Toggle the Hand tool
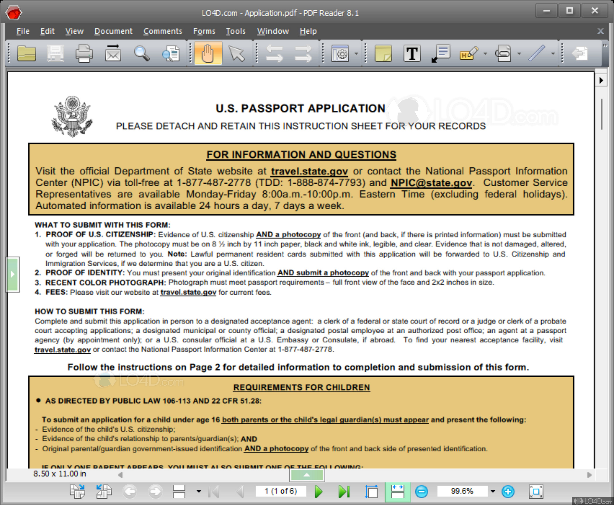 click(208, 54)
